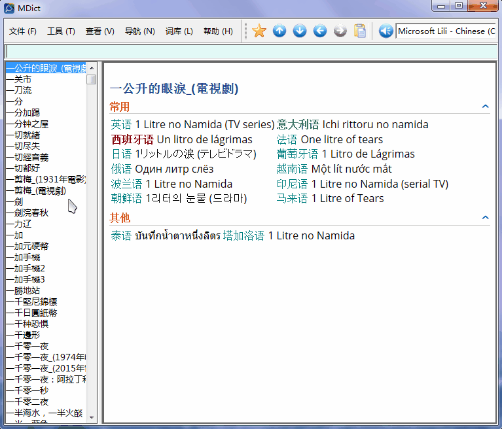Select entry 一剪梅_(電視劇)

coord(36,190)
